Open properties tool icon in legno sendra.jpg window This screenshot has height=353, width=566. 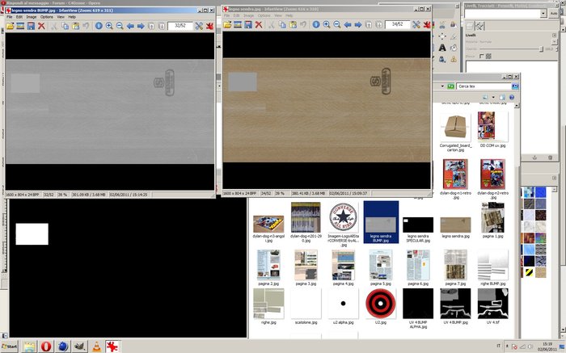coord(416,24)
